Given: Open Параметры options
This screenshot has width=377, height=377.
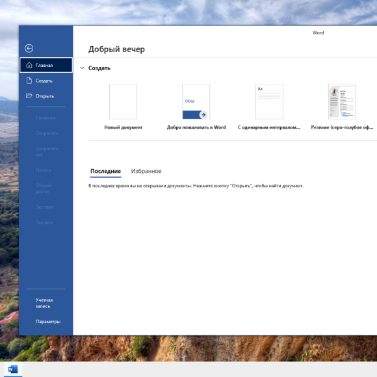Looking at the screenshot, I should [x=46, y=322].
